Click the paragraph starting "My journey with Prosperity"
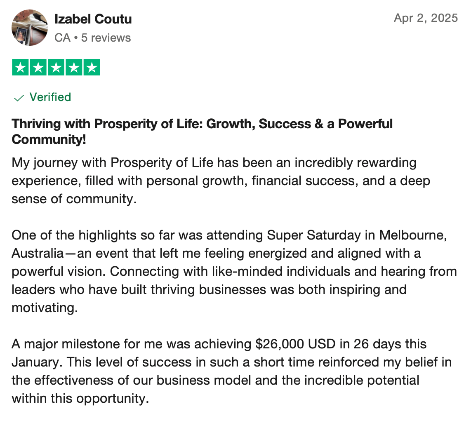The height and width of the screenshot is (423, 471). 214,181
